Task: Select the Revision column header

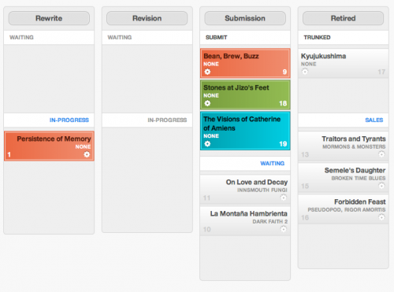Action: [x=147, y=18]
